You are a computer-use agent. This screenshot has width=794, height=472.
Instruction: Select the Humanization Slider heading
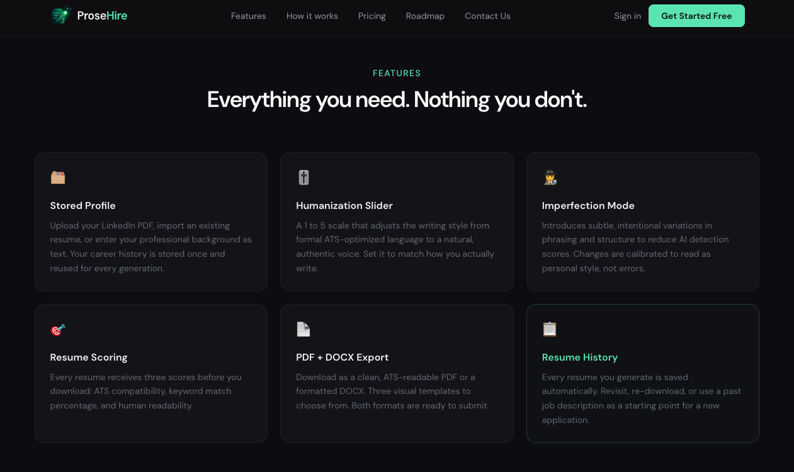[344, 206]
